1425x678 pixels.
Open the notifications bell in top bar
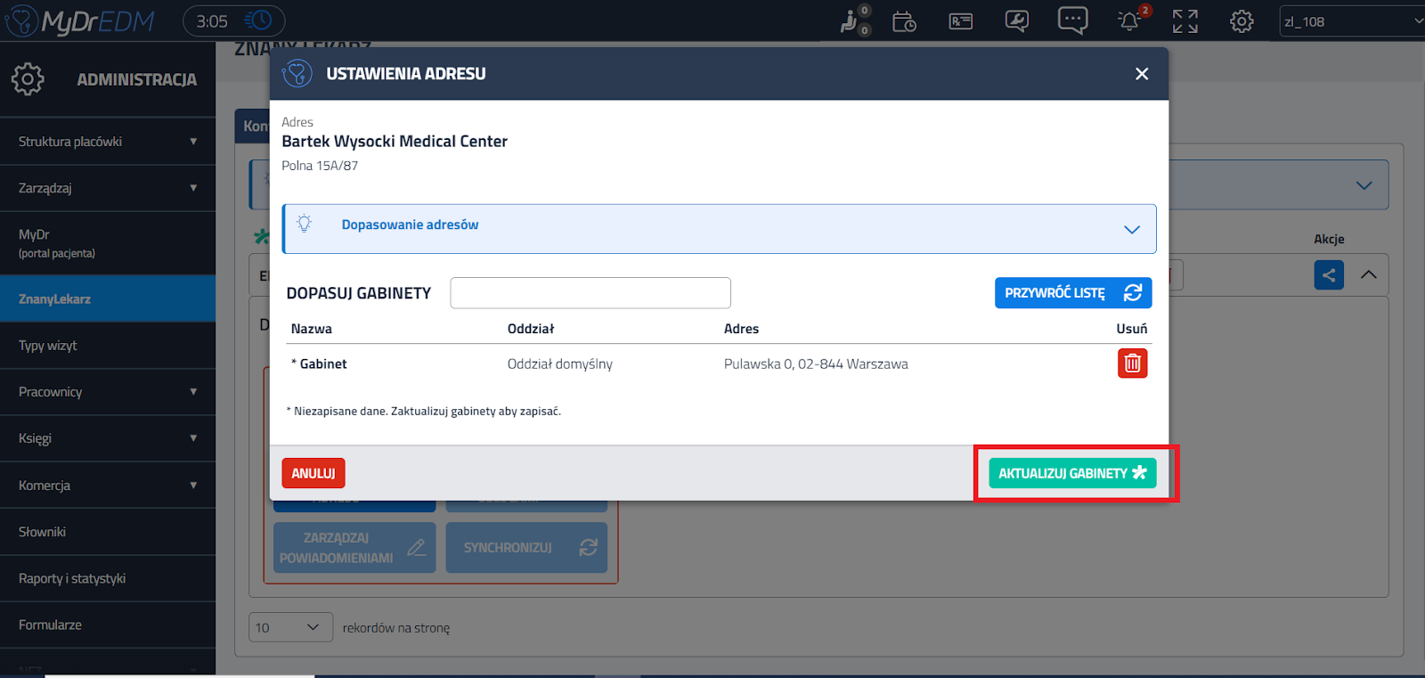coord(1129,20)
